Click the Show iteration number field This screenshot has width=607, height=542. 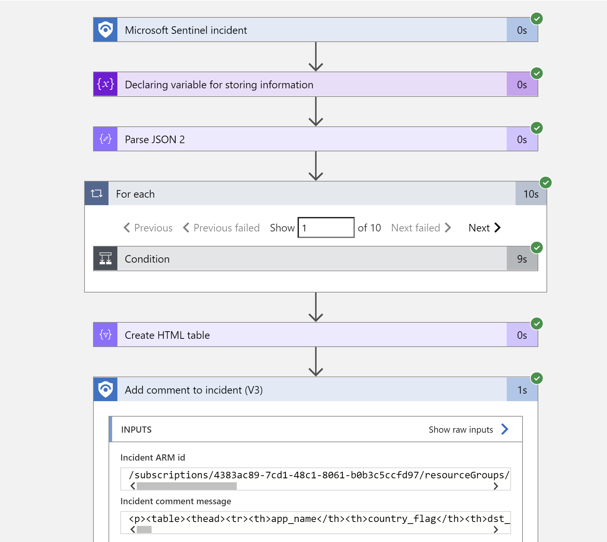[x=326, y=228]
